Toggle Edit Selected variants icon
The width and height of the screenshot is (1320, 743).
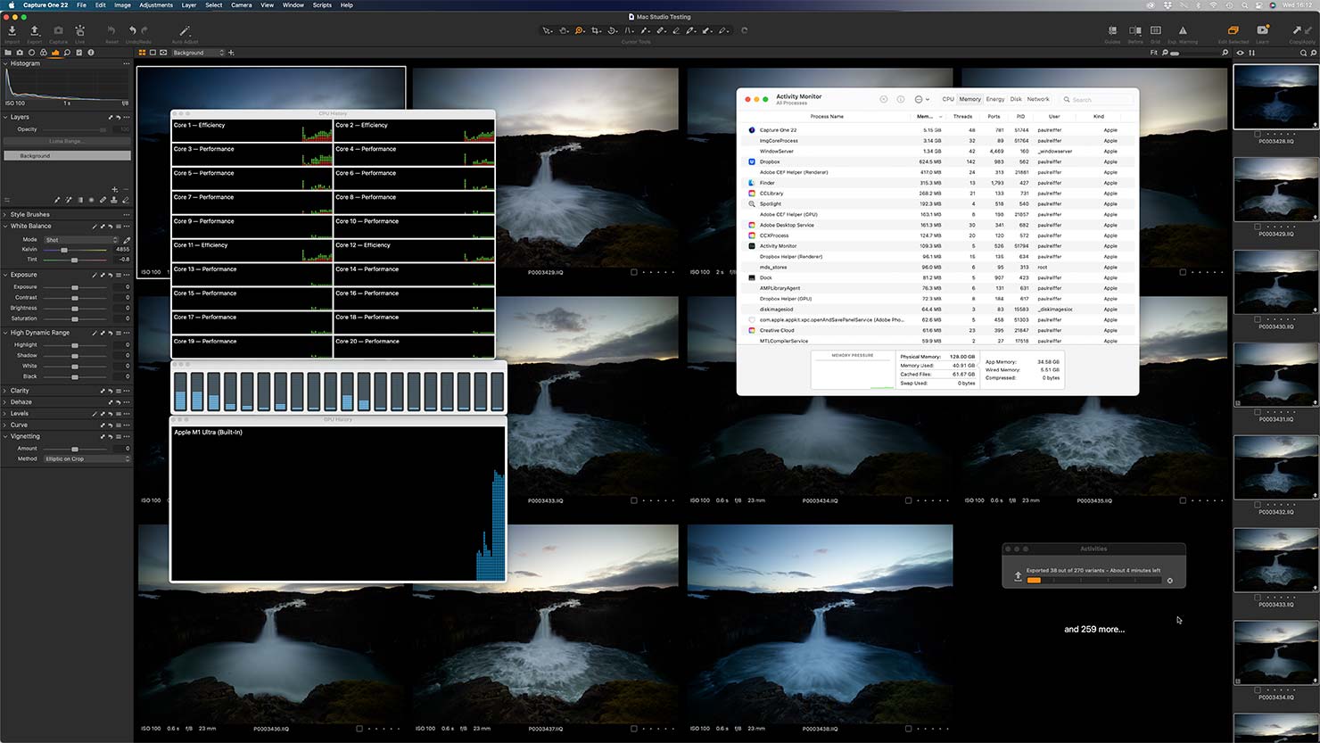(1233, 31)
